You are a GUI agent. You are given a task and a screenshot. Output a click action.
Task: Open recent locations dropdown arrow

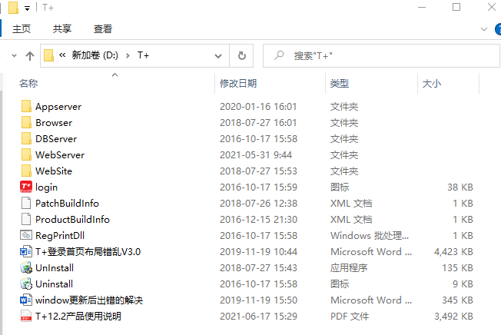coord(14,55)
